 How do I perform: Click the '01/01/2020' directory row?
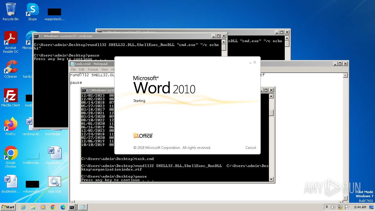click(x=98, y=124)
